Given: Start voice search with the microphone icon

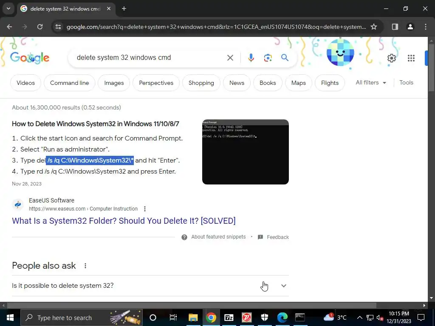Looking at the screenshot, I should [x=251, y=58].
